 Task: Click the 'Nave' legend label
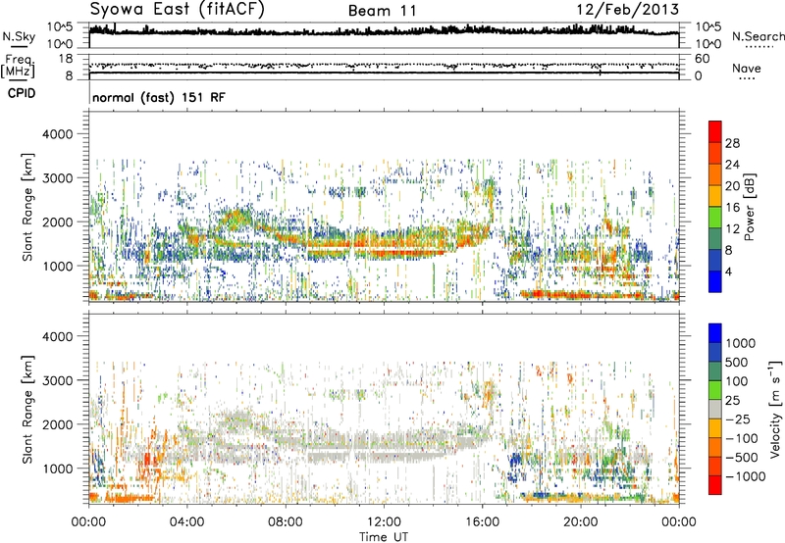pyautogui.click(x=747, y=69)
